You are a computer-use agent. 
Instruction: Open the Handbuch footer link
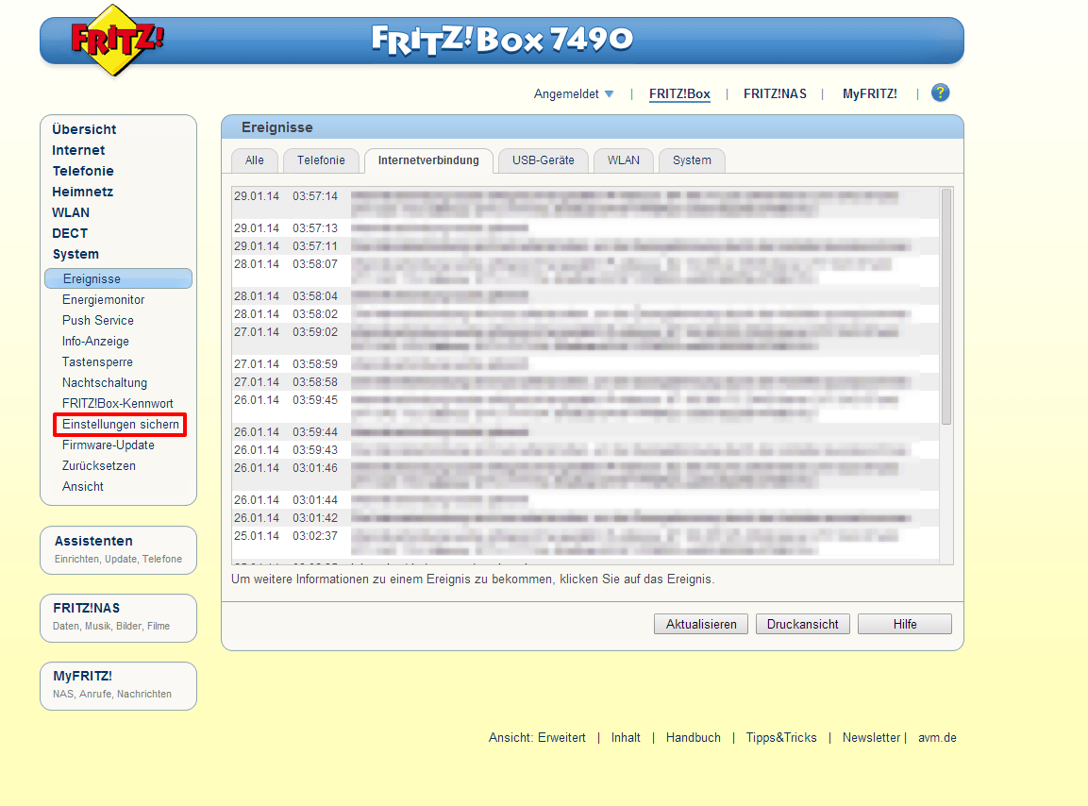pyautogui.click(x=694, y=737)
